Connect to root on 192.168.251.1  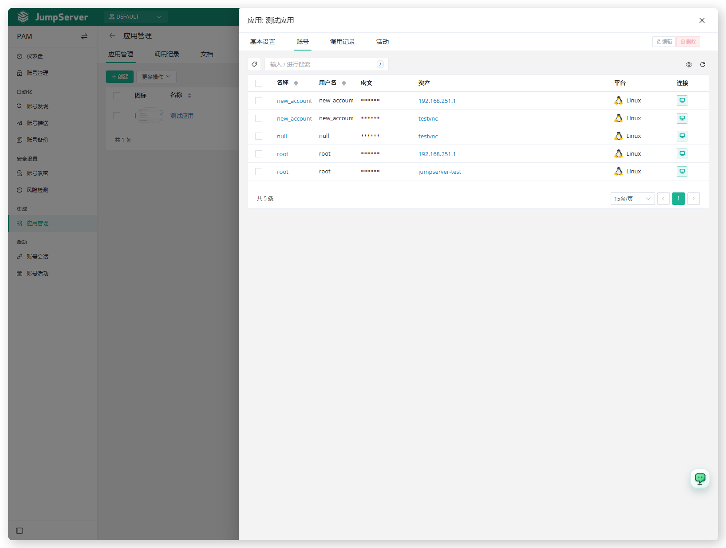[x=682, y=154]
